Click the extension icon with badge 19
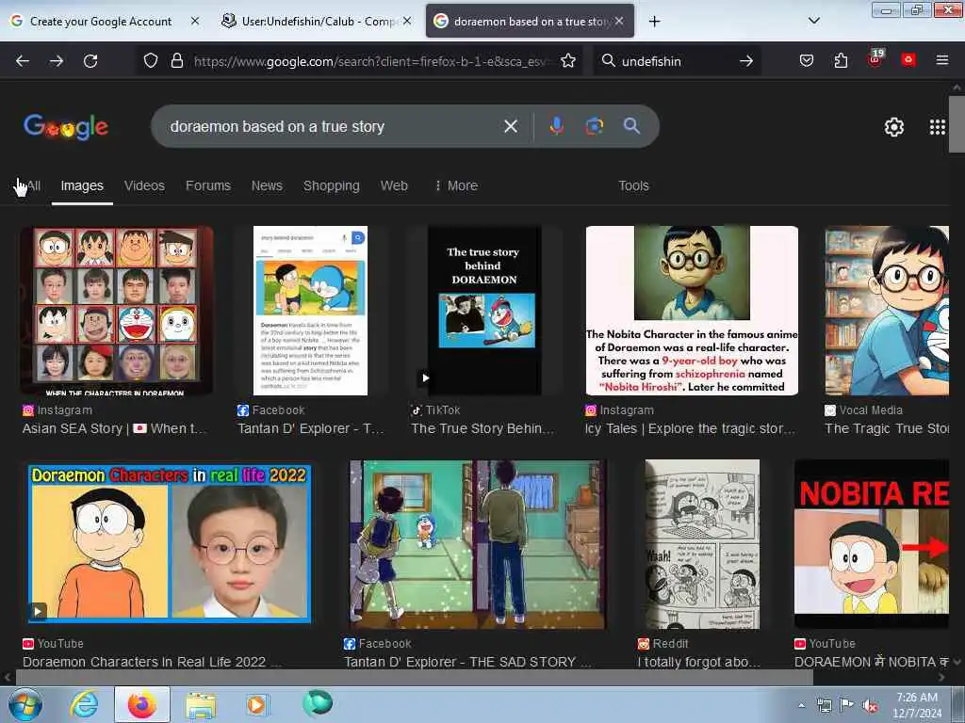The height and width of the screenshot is (723, 965). (875, 57)
